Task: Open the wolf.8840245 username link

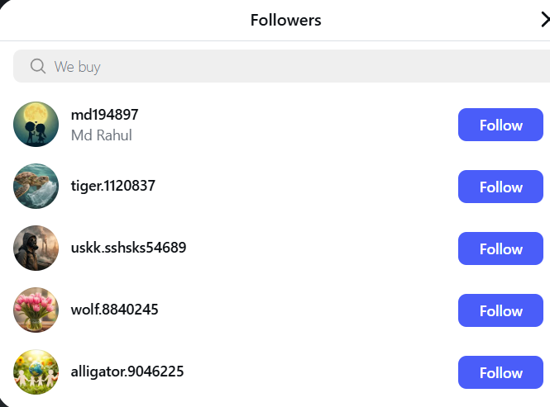Action: click(x=114, y=310)
